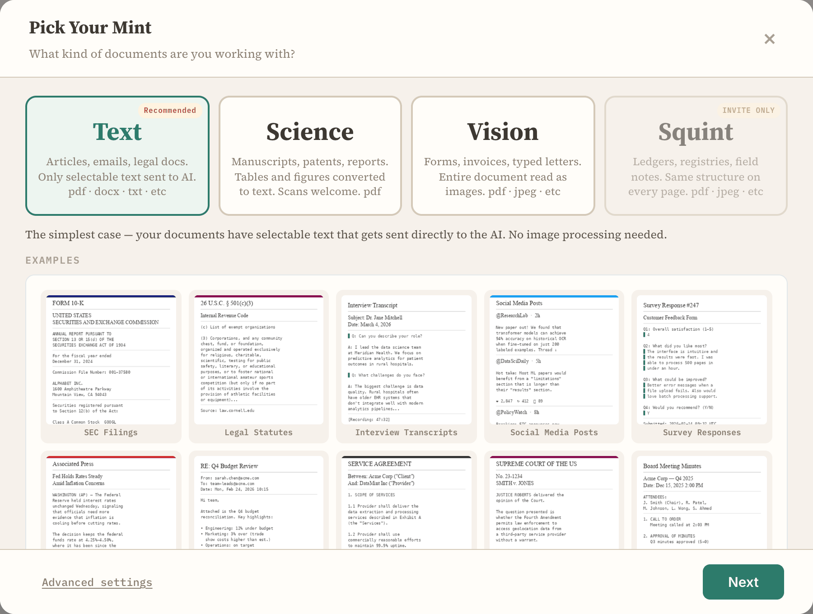Click the 'SEC Filings' caption
The height and width of the screenshot is (614, 813).
pos(111,433)
